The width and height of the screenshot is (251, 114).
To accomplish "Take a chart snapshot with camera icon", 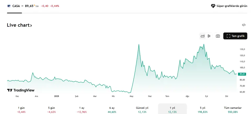I will point(218,36).
